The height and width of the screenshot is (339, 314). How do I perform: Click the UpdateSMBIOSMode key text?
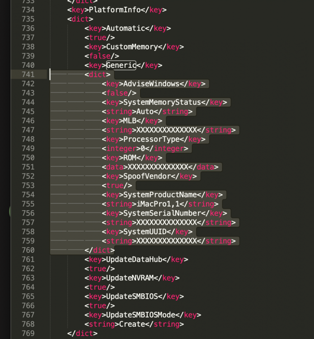click(x=141, y=315)
